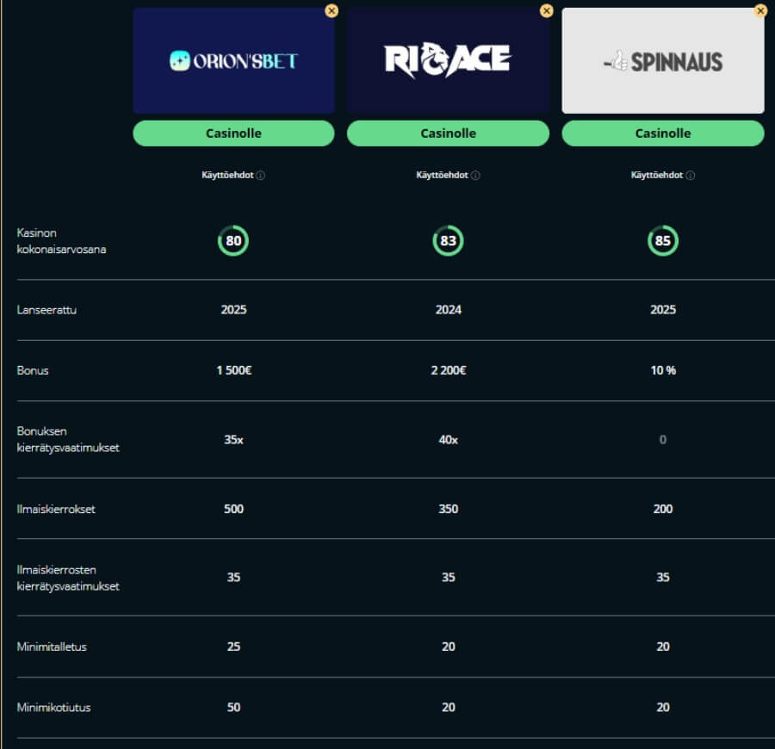Click the Kasinon kokonaisarvosana row label
Viewport: 775px width, 749px height.
[61, 241]
